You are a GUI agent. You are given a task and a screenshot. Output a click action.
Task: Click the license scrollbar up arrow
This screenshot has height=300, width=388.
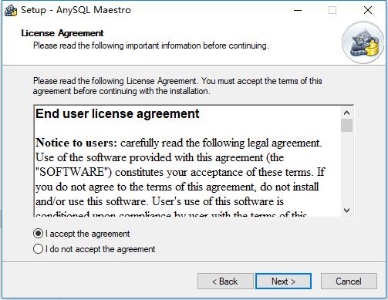pos(346,113)
